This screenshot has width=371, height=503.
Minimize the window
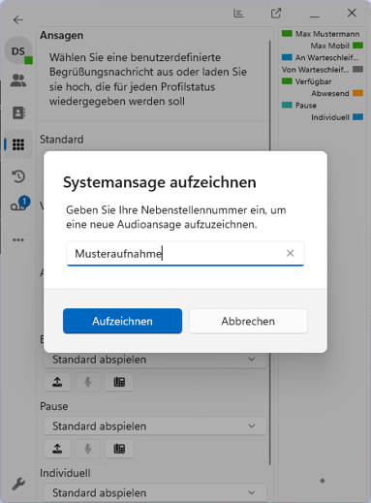pyautogui.click(x=314, y=16)
